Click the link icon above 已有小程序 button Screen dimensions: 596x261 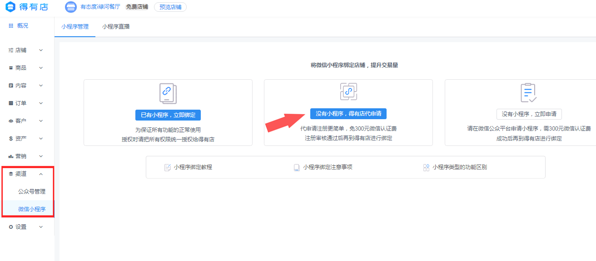(168, 94)
